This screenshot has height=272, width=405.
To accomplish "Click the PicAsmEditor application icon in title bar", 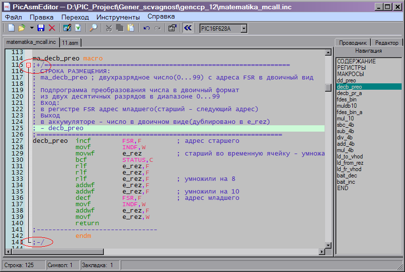I will point(7,7).
